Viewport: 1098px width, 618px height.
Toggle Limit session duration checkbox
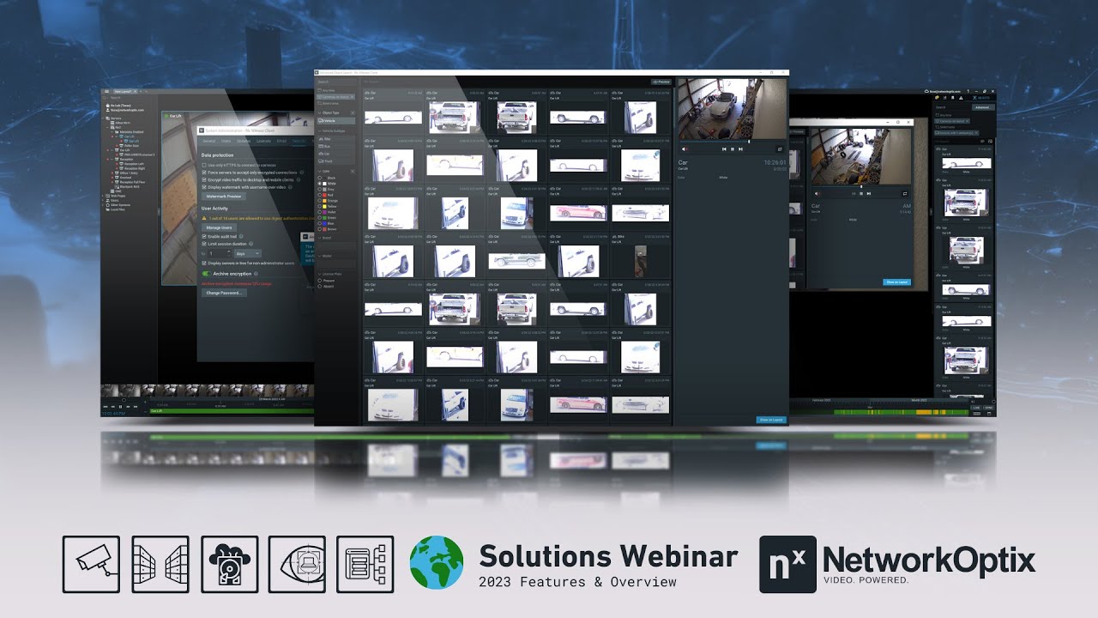click(x=204, y=244)
